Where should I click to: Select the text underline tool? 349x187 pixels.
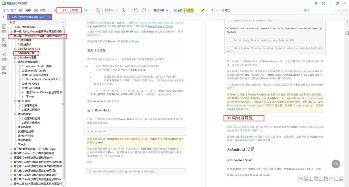click(212, 10)
